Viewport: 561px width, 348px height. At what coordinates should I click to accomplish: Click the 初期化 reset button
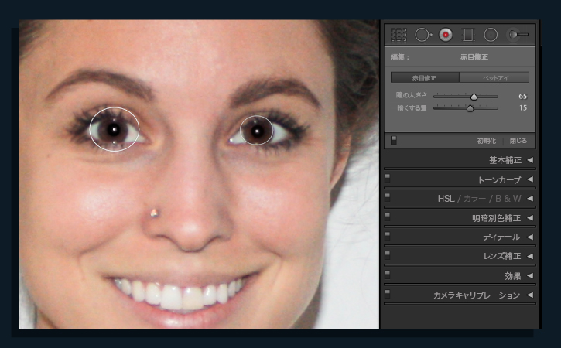point(486,141)
